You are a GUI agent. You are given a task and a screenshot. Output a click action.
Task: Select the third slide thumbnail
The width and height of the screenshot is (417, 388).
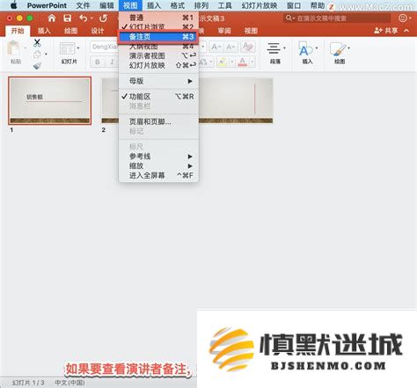tap(236, 101)
